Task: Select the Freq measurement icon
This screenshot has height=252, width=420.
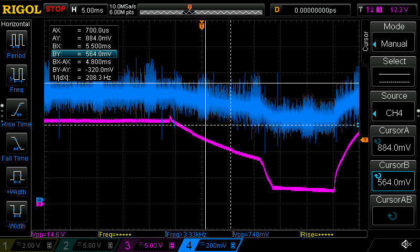Action: [17, 75]
